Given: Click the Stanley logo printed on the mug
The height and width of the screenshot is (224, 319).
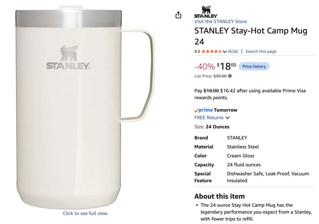Looking at the screenshot, I should [69, 57].
